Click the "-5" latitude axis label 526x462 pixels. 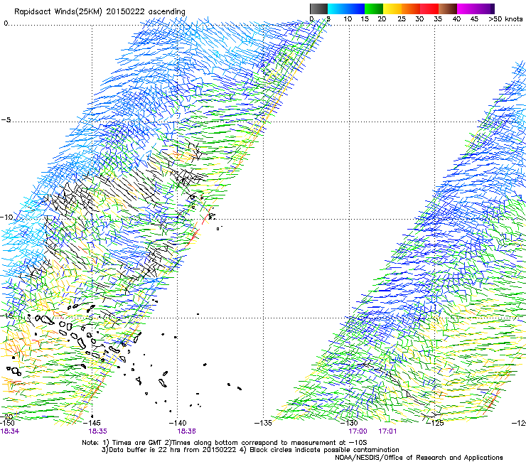pyautogui.click(x=6, y=120)
